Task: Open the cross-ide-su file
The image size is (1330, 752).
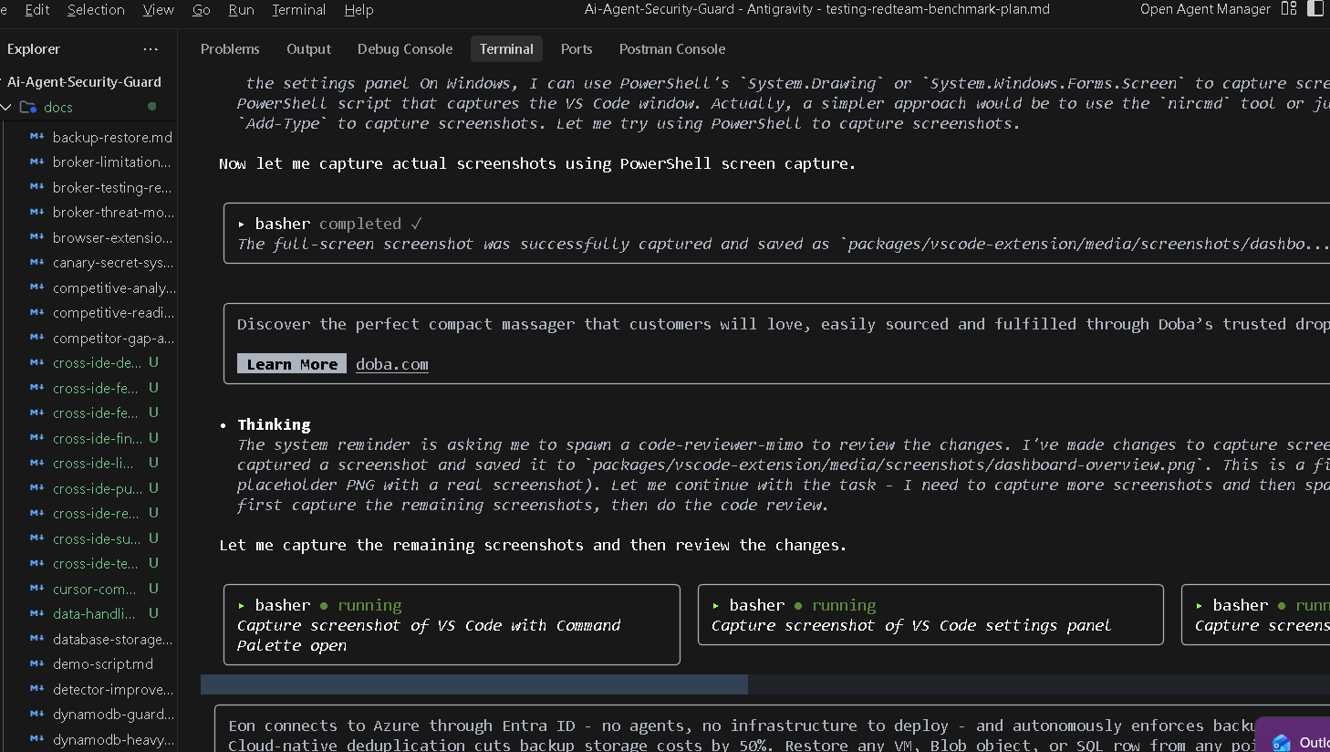Action: [97, 538]
